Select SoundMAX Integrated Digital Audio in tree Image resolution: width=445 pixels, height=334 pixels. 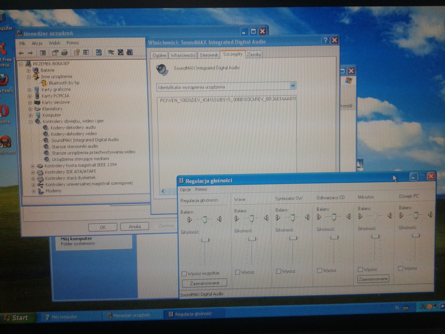point(85,140)
